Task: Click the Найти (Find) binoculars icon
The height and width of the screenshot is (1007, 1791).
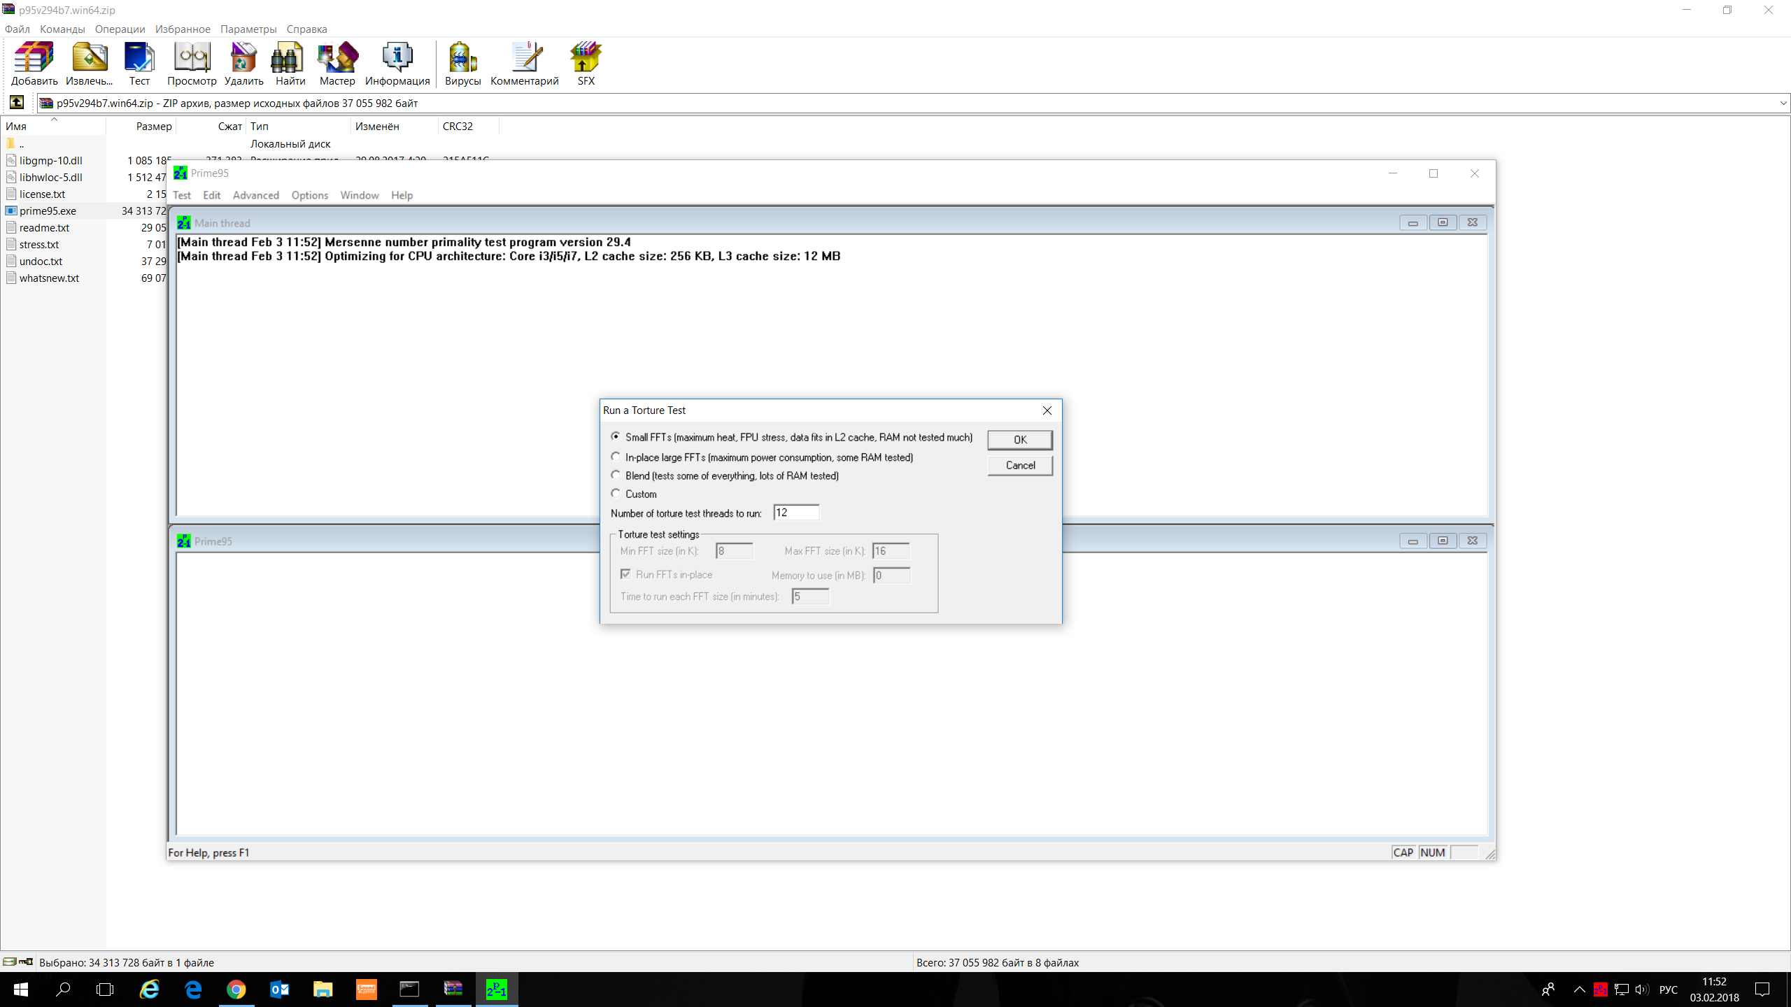Action: [x=290, y=63]
